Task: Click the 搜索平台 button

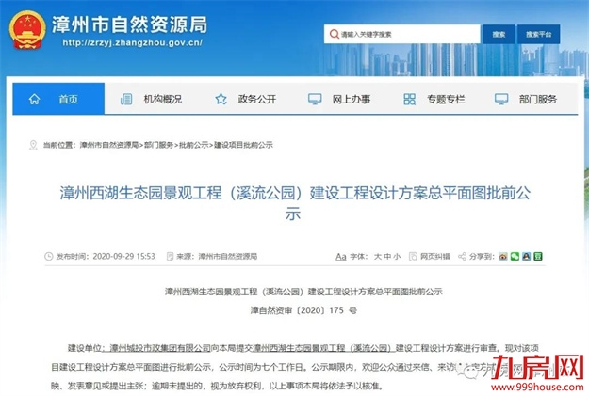Action: (539, 34)
